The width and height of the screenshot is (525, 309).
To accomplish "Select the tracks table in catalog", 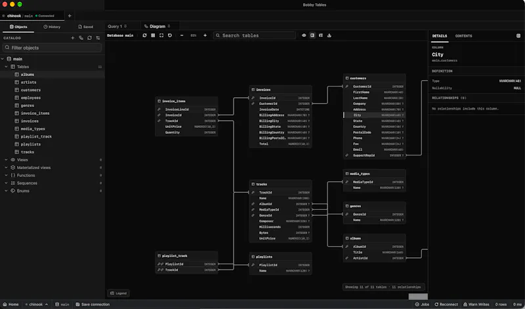I will (52, 152).
